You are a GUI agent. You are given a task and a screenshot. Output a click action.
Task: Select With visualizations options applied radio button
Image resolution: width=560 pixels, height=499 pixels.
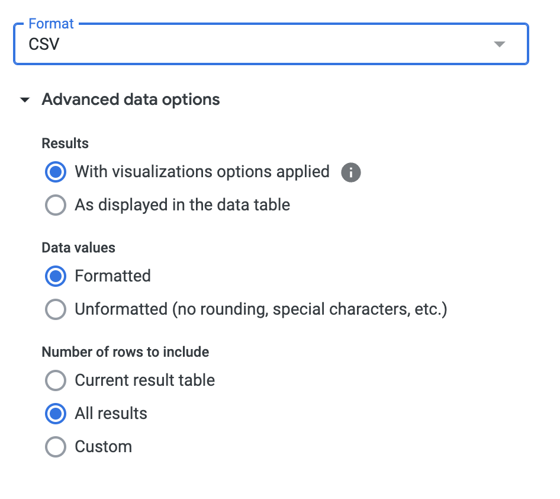pyautogui.click(x=56, y=172)
